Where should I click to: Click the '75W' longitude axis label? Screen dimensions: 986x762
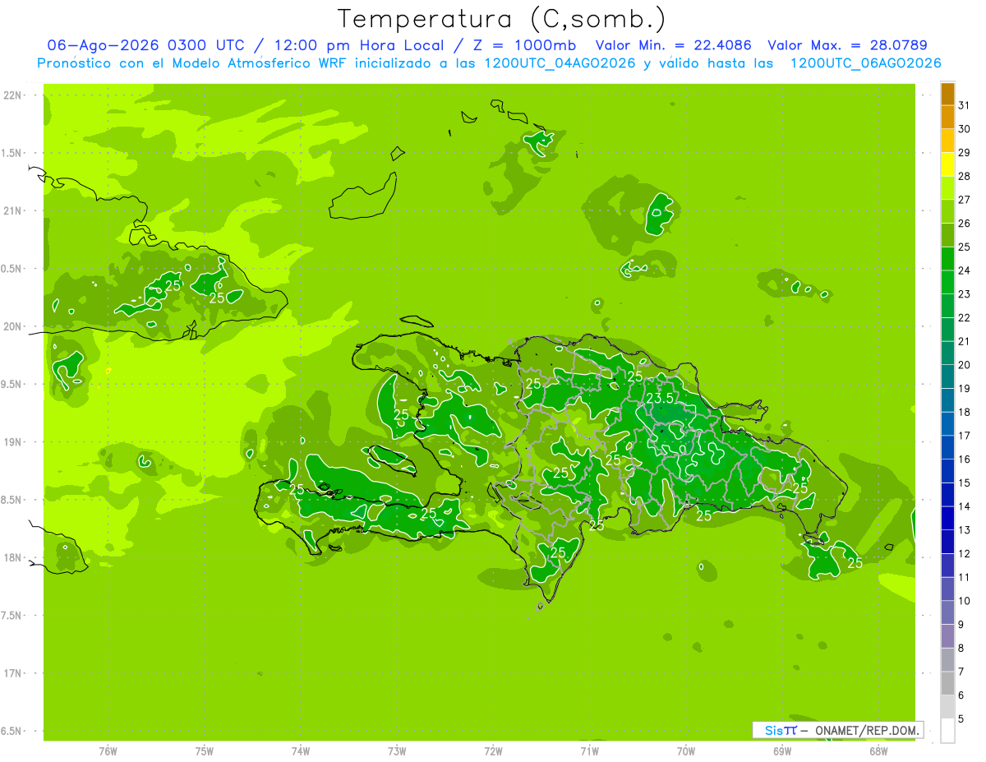click(205, 750)
